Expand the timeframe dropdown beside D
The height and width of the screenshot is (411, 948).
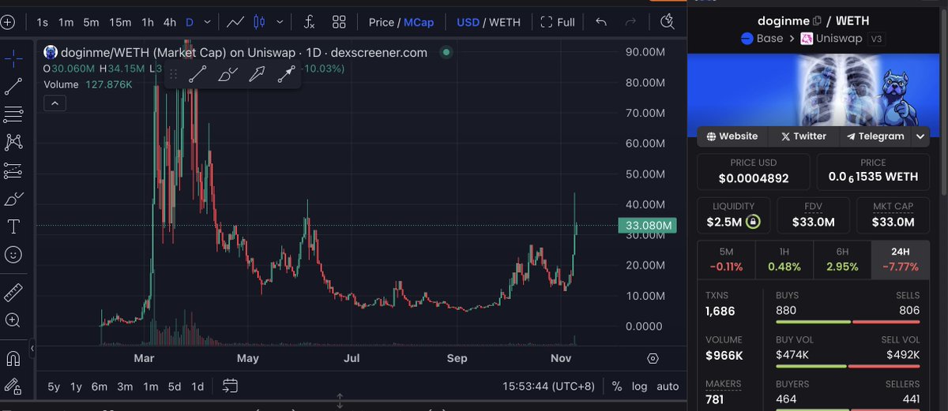[x=207, y=22]
